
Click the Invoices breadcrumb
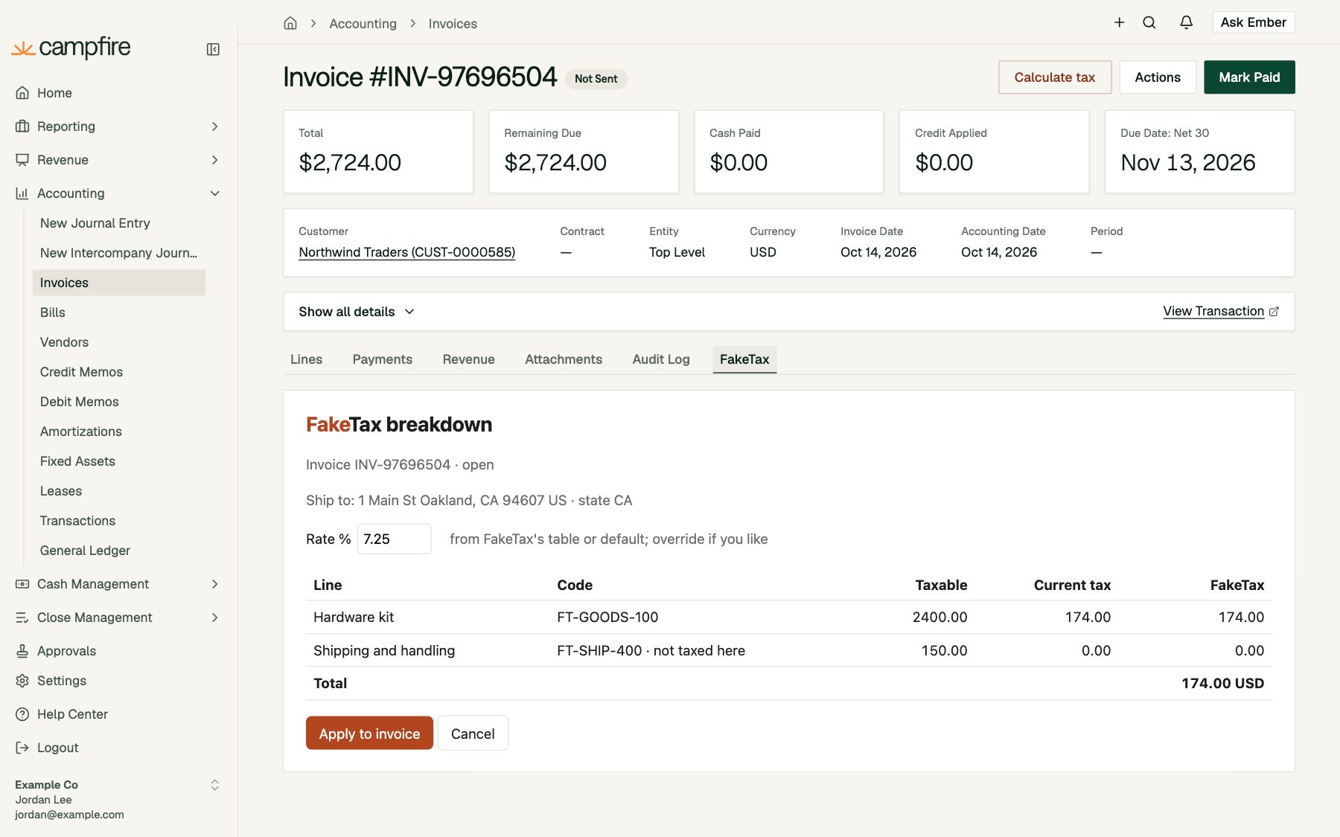(x=453, y=24)
